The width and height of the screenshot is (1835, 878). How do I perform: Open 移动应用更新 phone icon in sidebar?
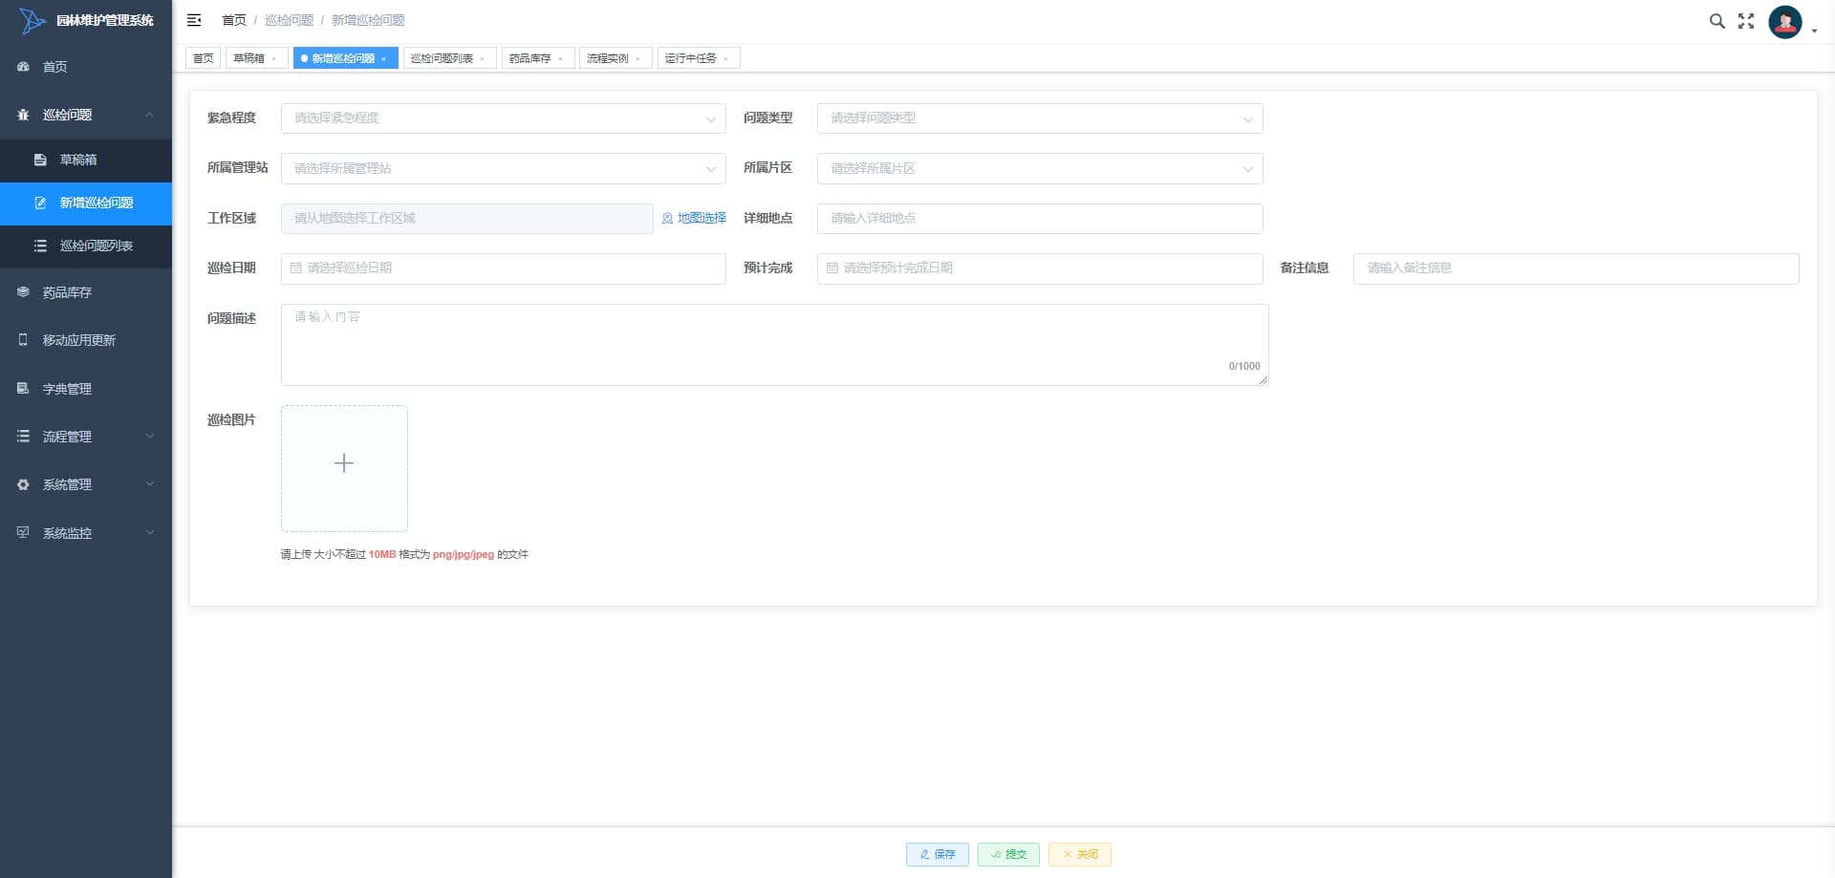(23, 340)
